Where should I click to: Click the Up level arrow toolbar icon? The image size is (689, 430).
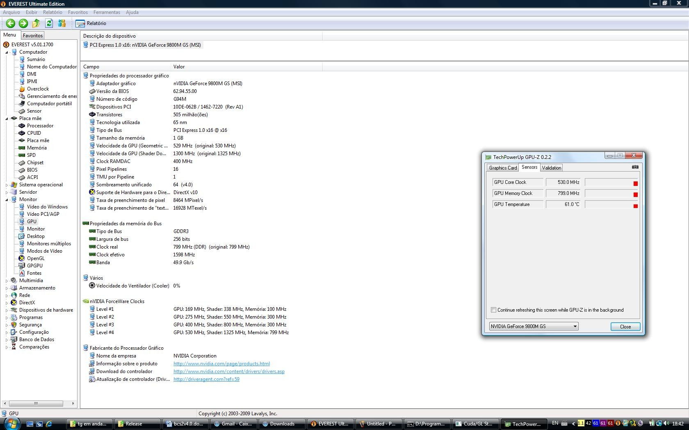pyautogui.click(x=36, y=23)
